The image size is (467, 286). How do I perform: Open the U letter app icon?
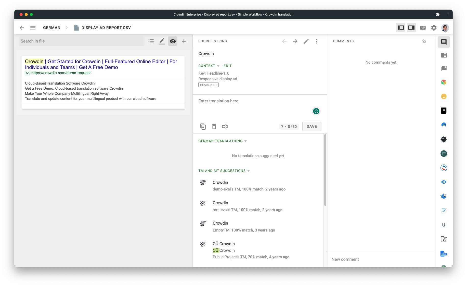(x=444, y=225)
